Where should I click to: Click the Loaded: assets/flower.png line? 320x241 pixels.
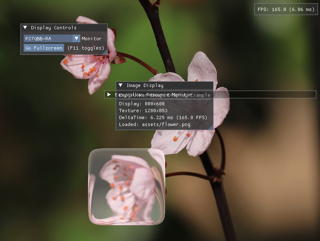(x=154, y=124)
